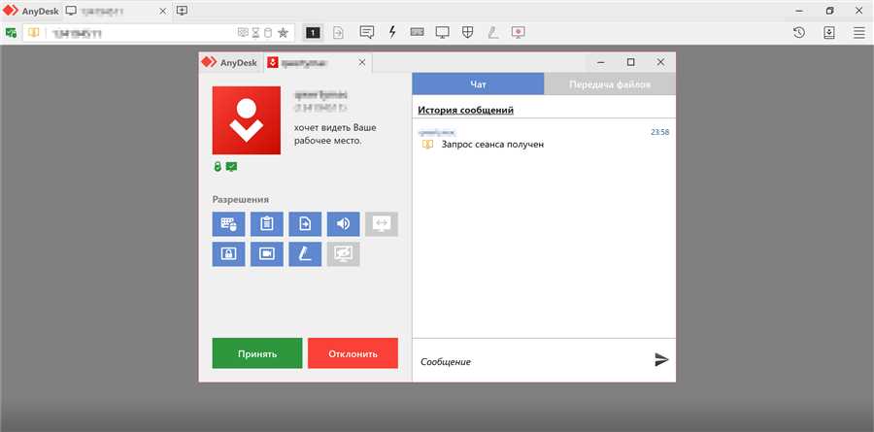This screenshot has width=874, height=432.
Task: Click the session recording icon in the toolbar
Action: click(x=519, y=32)
